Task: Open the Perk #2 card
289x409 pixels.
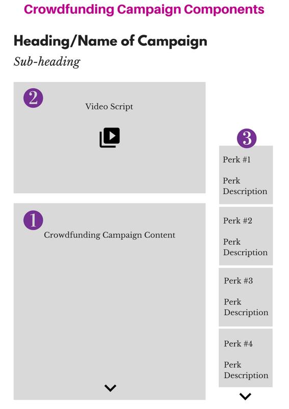Action: click(x=246, y=236)
